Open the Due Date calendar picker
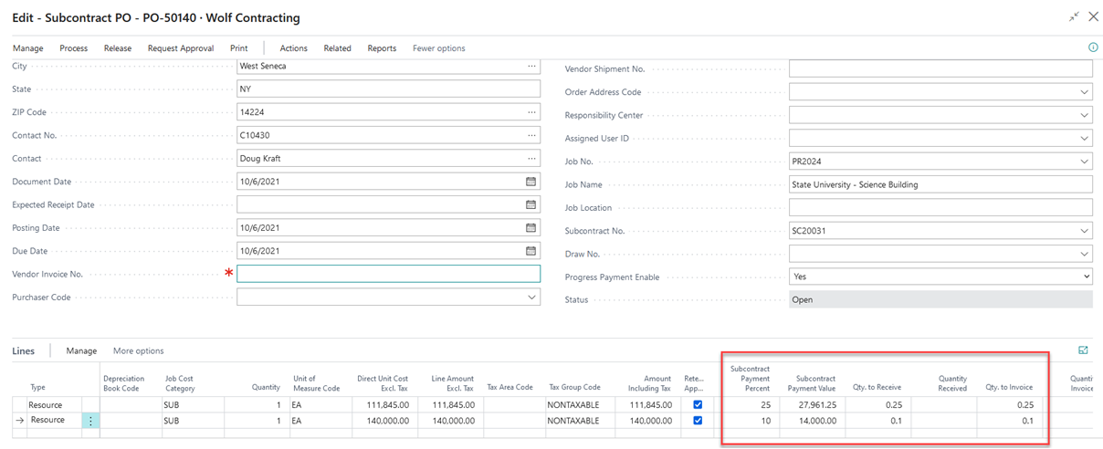This screenshot has width=1103, height=449. [x=531, y=251]
